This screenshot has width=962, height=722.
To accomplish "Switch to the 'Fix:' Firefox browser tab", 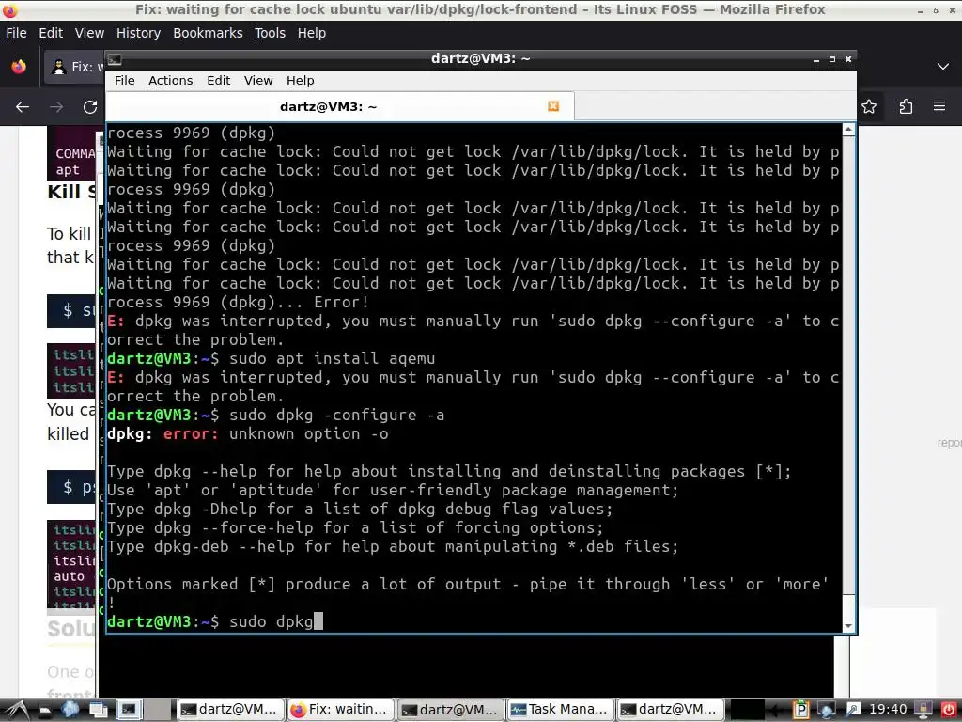I will 73,67.
